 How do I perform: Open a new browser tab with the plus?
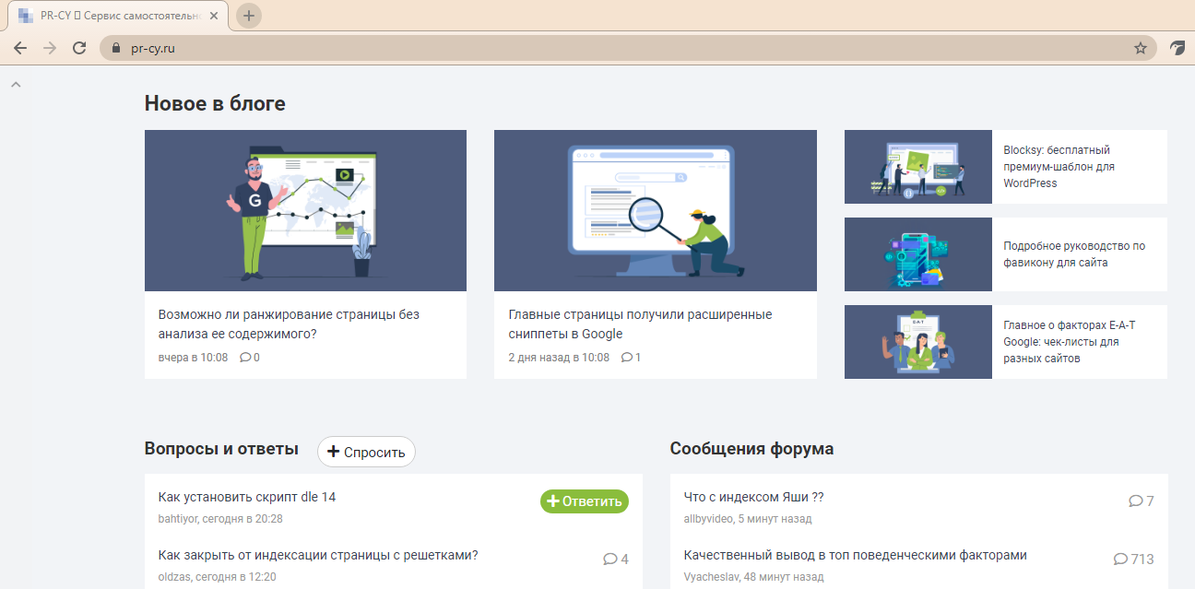[x=247, y=15]
